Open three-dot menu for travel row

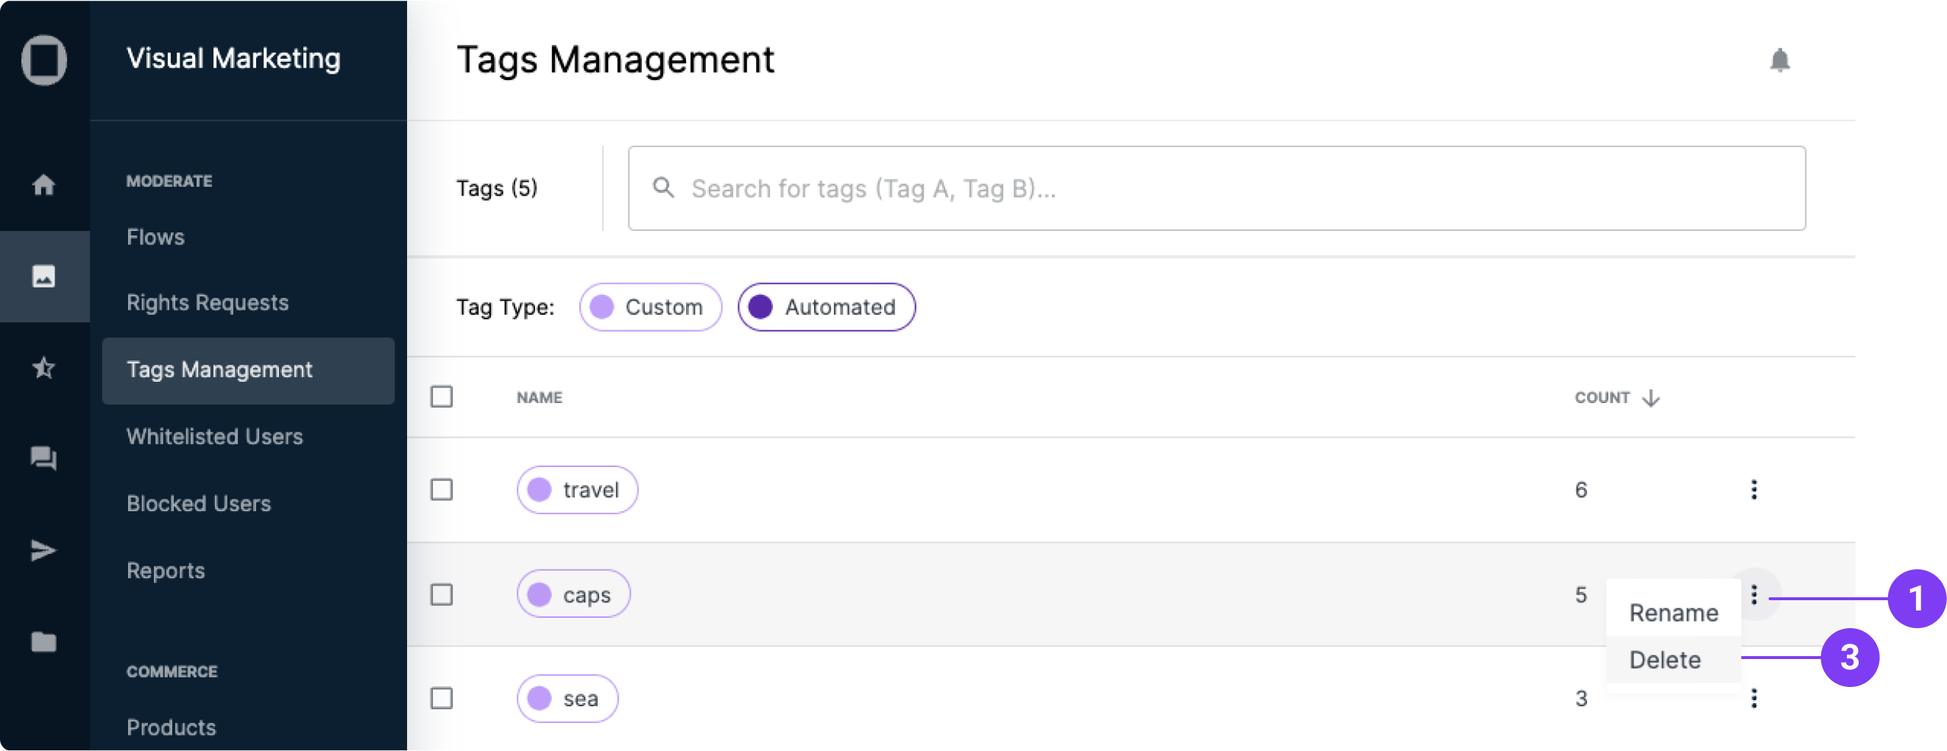[x=1753, y=490]
